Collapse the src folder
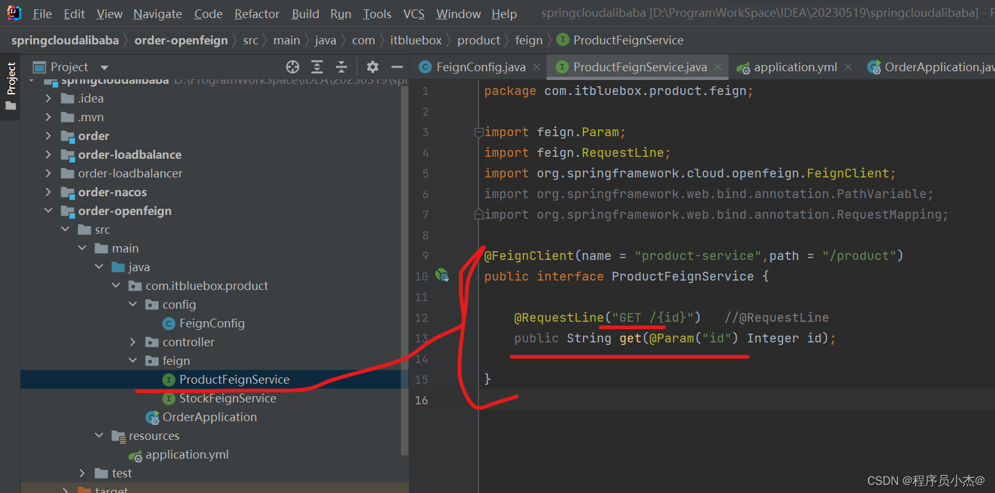This screenshot has height=493, width=995. [x=65, y=229]
